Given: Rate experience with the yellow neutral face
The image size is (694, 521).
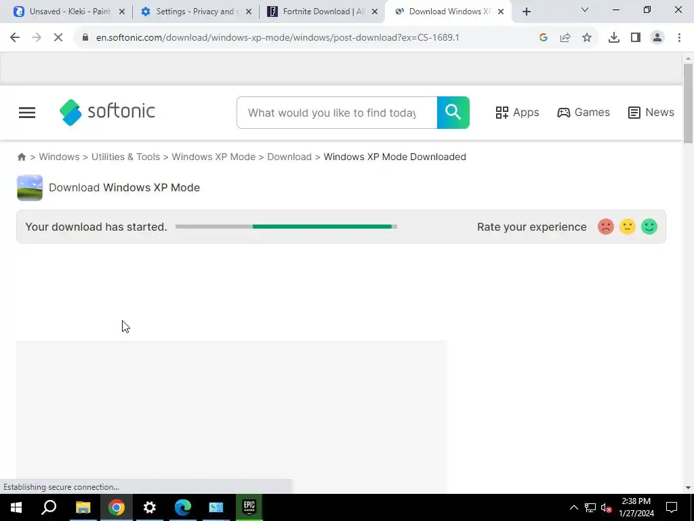Looking at the screenshot, I should pos(627,227).
